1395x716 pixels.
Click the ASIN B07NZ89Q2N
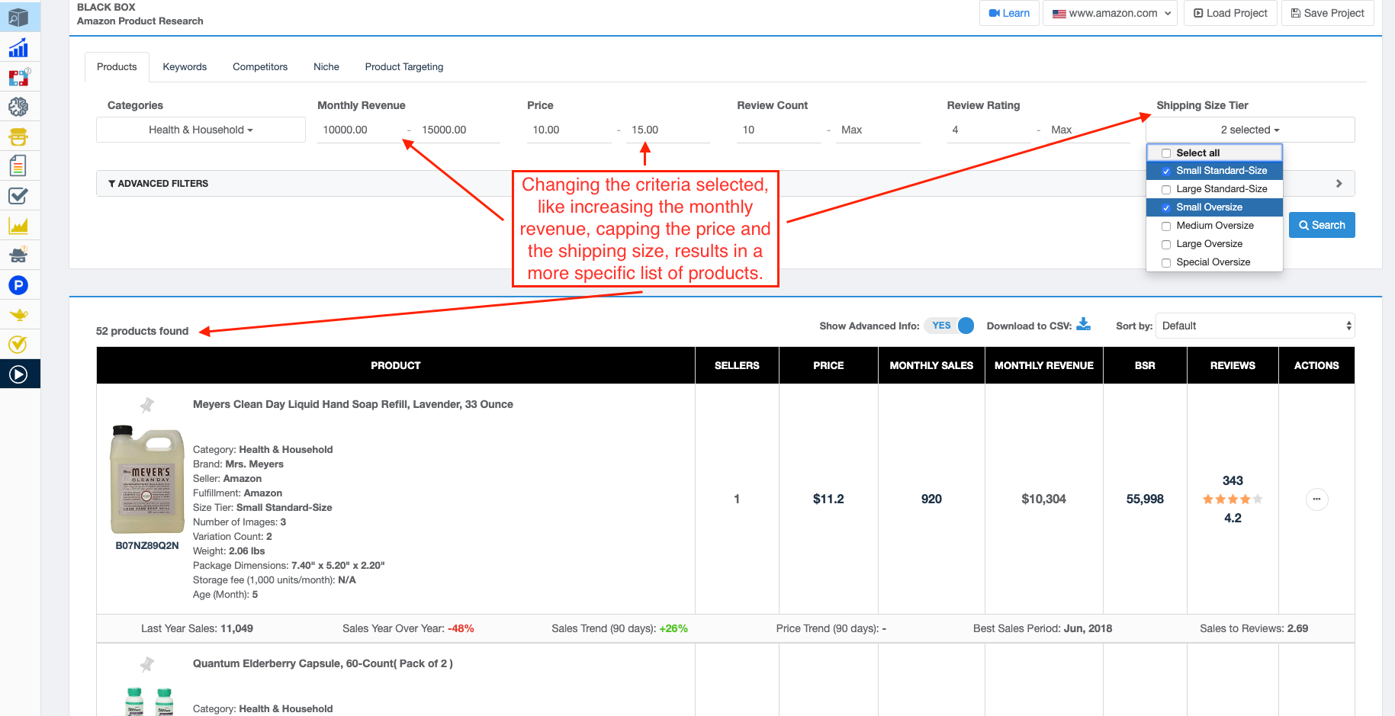click(147, 546)
